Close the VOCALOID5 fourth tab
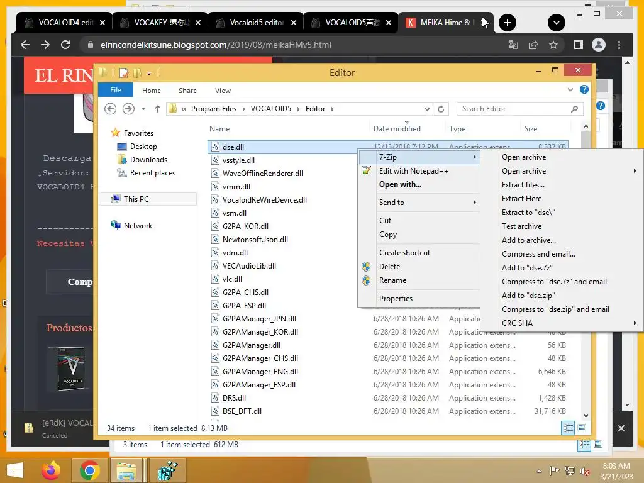This screenshot has width=644, height=483. (389, 23)
